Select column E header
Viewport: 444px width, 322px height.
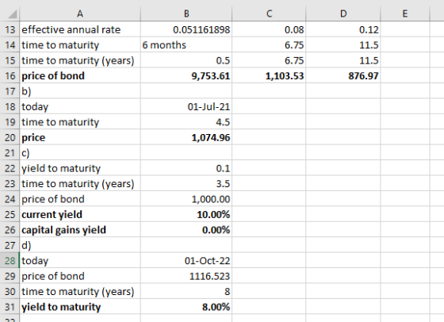pyautogui.click(x=405, y=13)
